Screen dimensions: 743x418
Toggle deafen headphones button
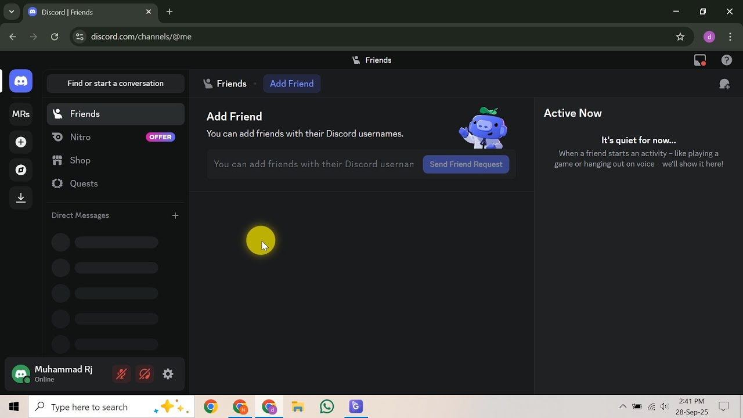145,374
